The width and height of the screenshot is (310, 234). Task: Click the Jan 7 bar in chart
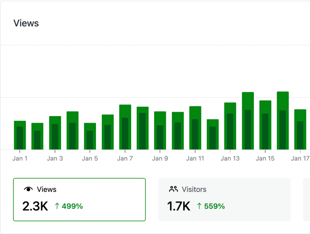(x=125, y=127)
